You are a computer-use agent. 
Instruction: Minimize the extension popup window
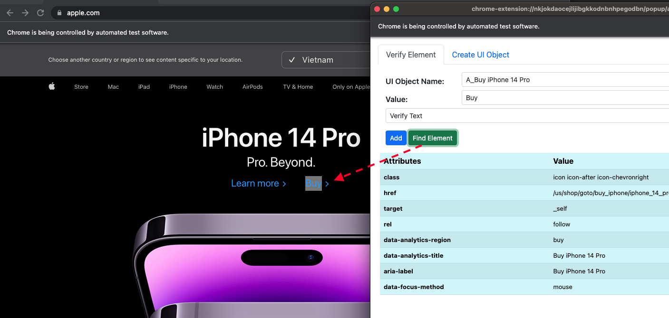coord(387,9)
